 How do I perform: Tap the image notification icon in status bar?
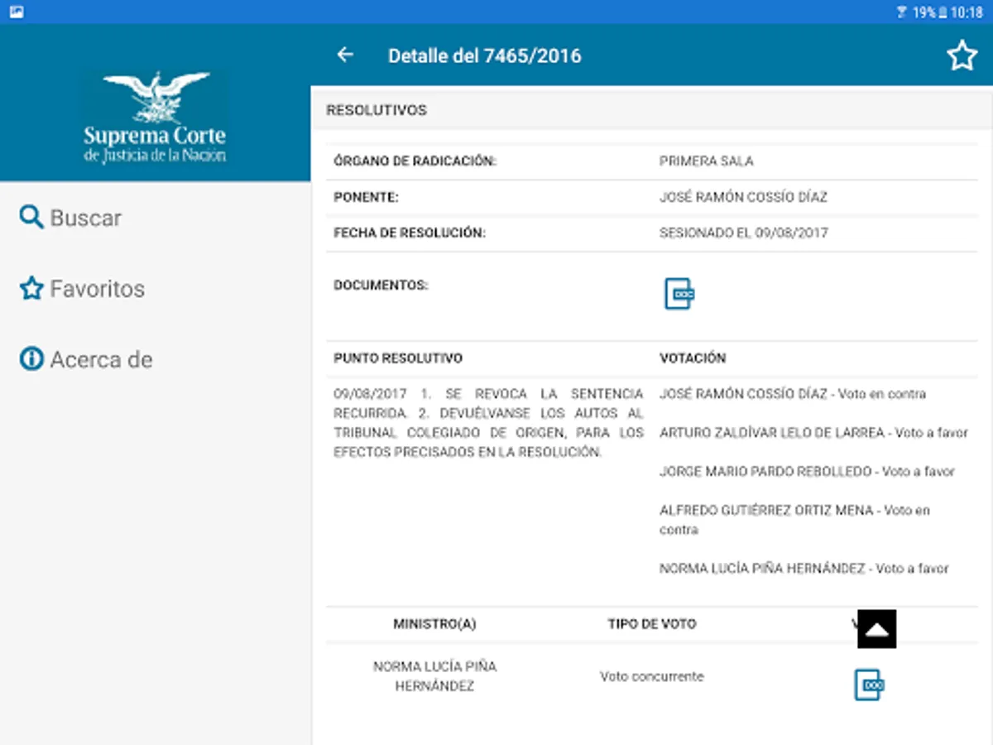click(x=17, y=12)
